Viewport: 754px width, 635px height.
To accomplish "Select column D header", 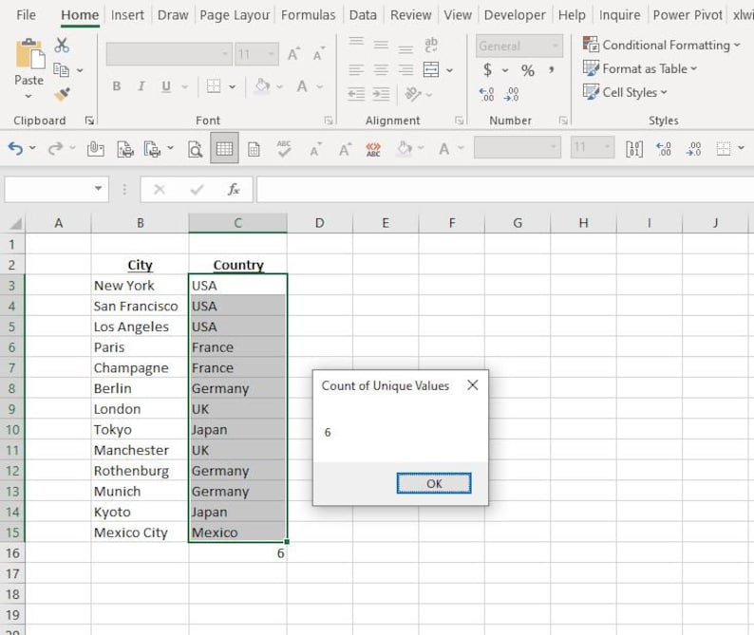I will pos(320,223).
